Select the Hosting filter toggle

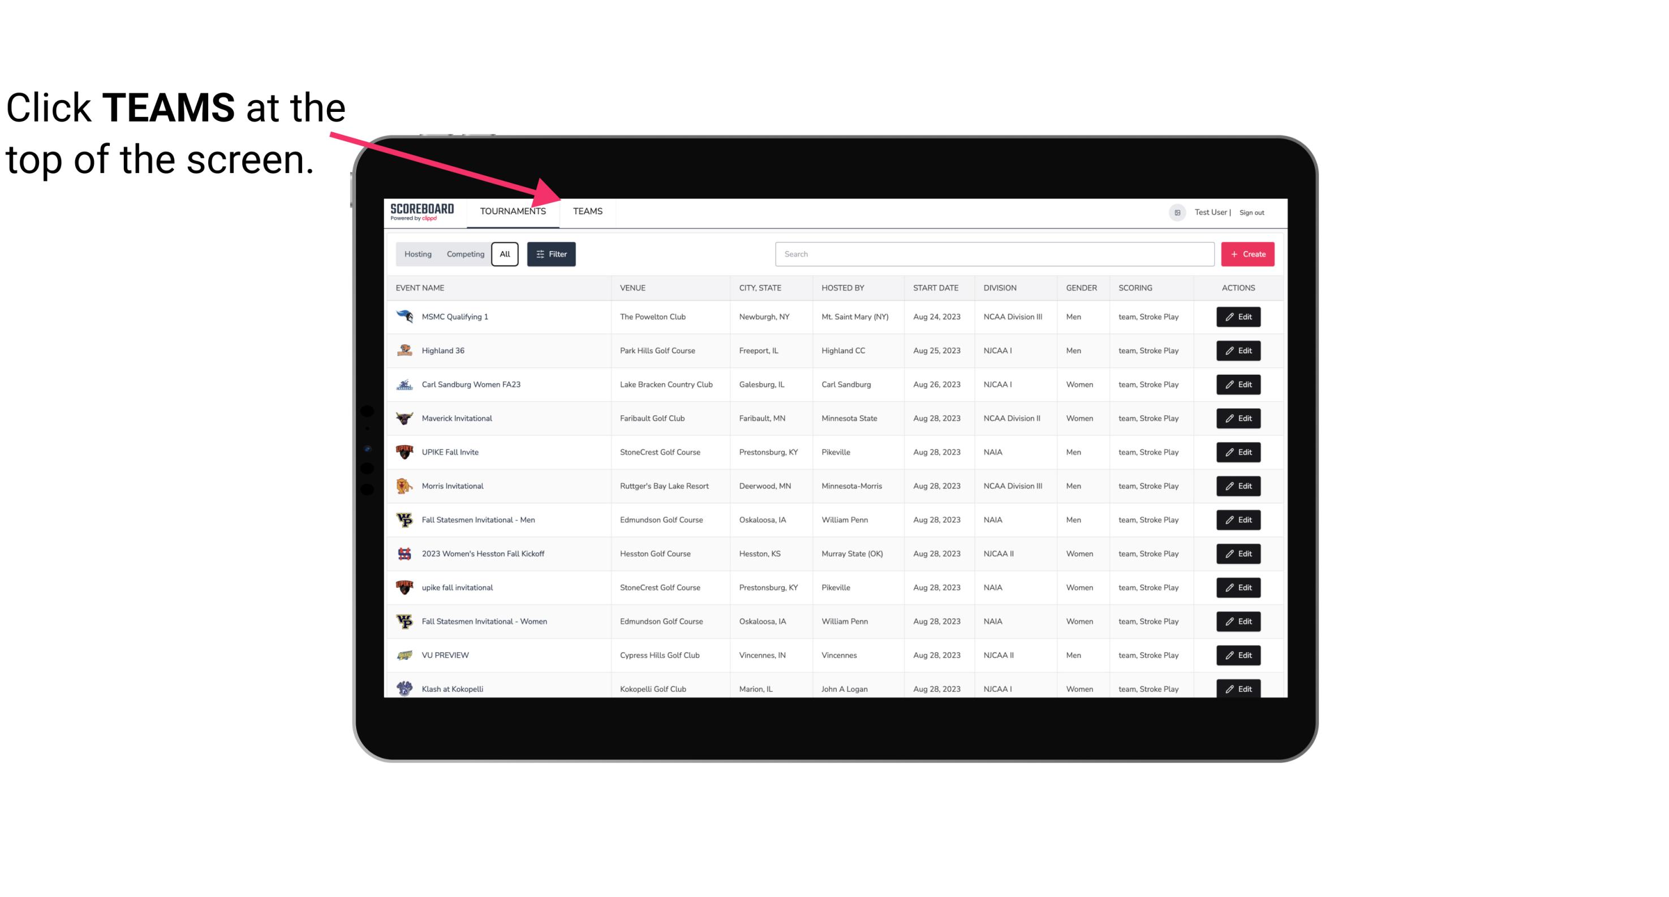418,254
